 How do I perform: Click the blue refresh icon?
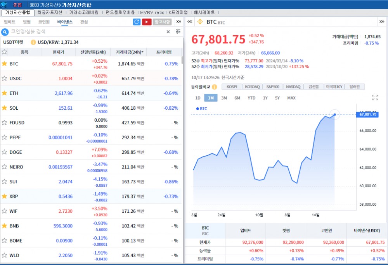[137, 22]
